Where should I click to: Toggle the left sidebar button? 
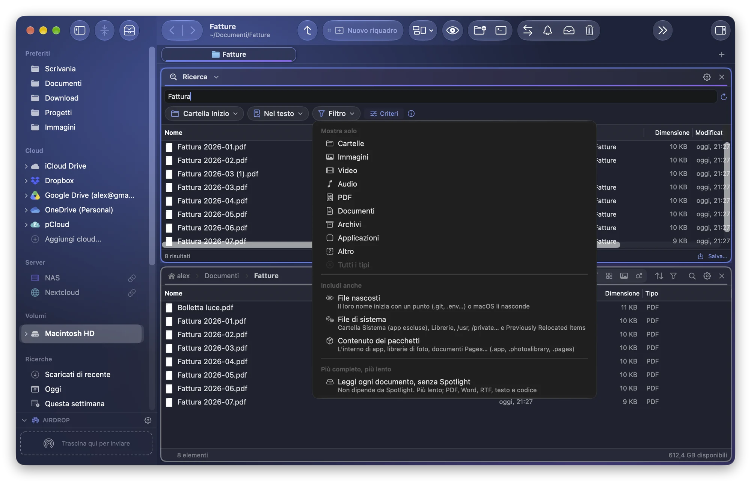80,30
